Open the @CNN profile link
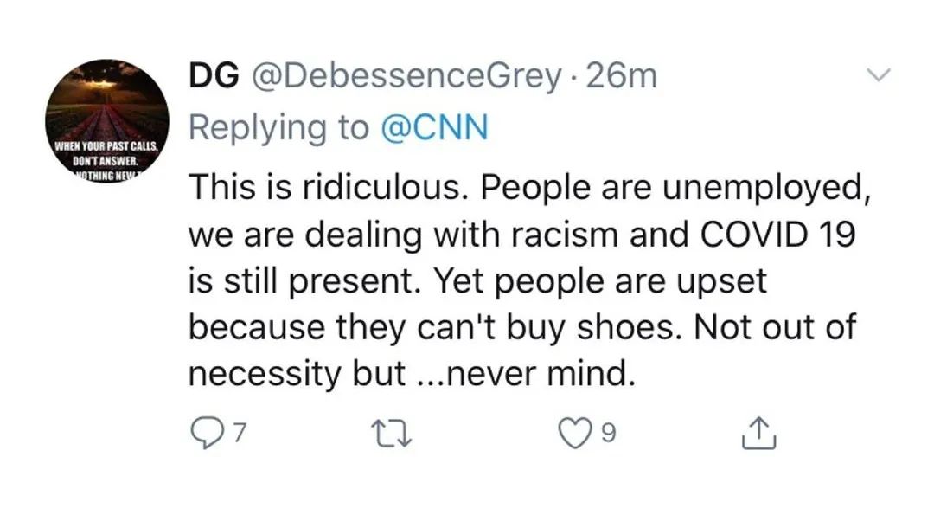934x515 pixels. [x=434, y=128]
